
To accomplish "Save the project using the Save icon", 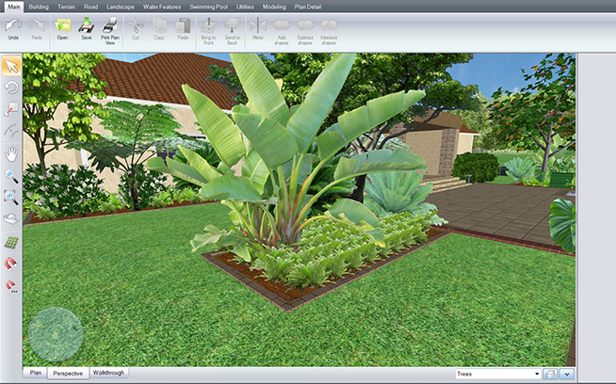I will coord(86,28).
